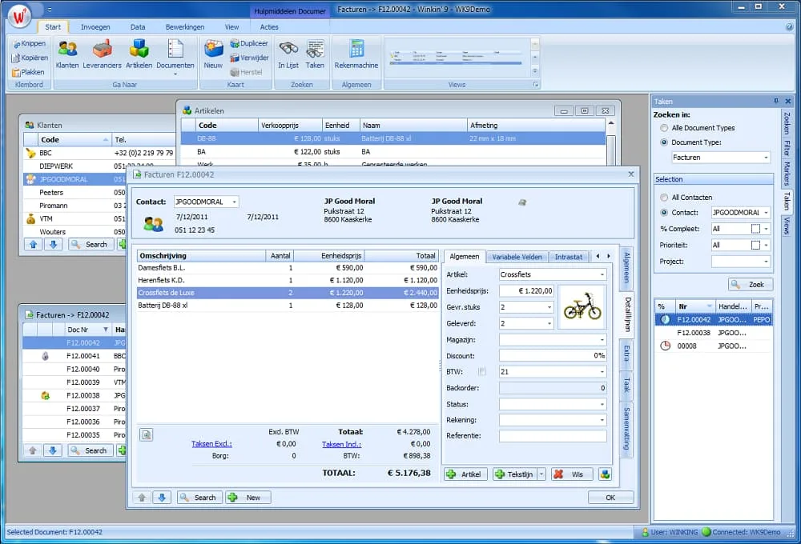Click Plakken in the Klembord group
Viewport: 801px width, 544px height.
[x=29, y=72]
